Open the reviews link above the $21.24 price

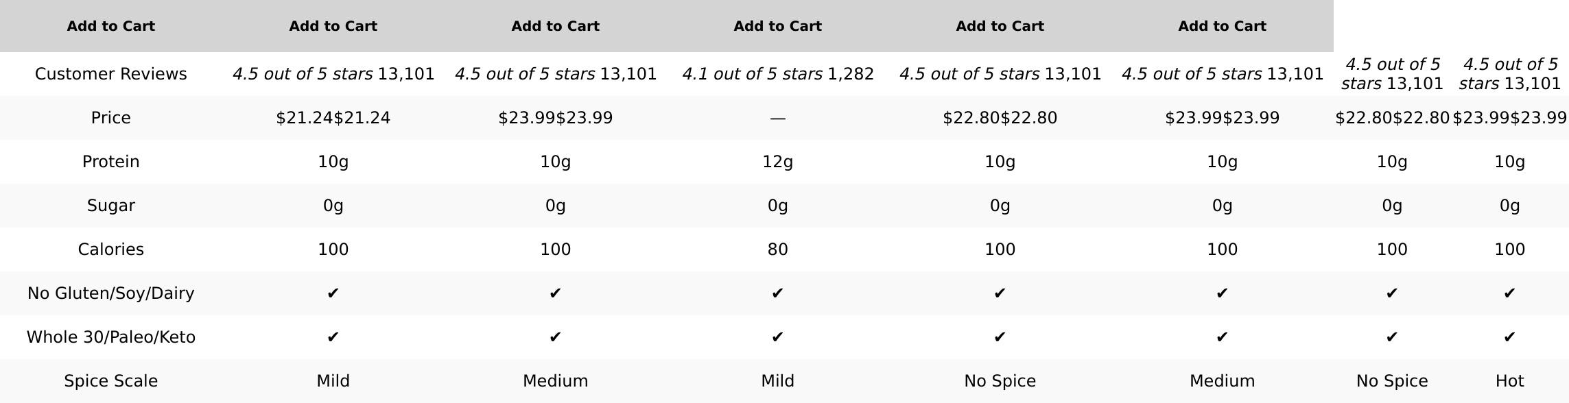333,74
